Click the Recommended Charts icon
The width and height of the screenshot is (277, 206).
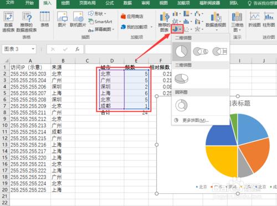tap(164, 22)
